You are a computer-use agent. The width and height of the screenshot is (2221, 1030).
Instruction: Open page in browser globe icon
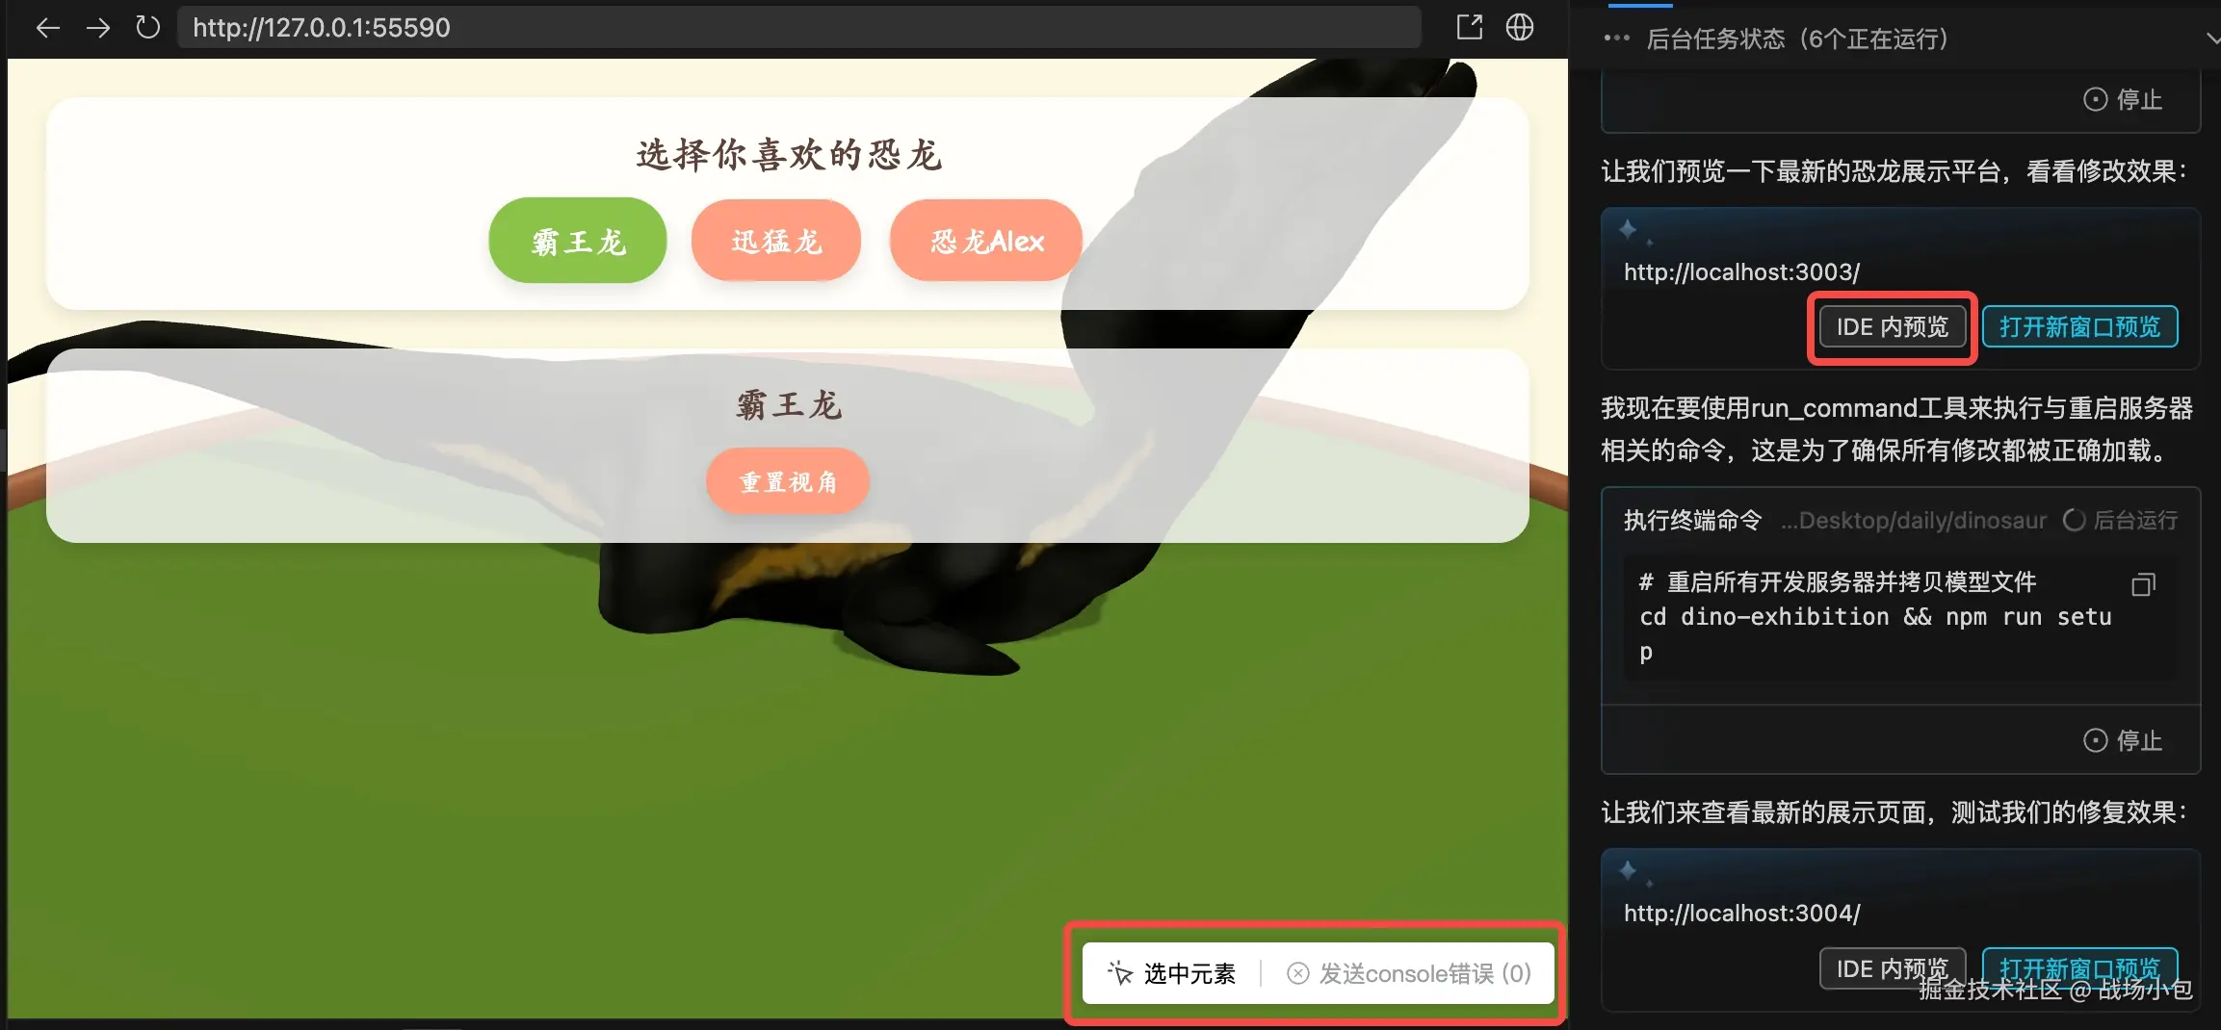(1520, 27)
